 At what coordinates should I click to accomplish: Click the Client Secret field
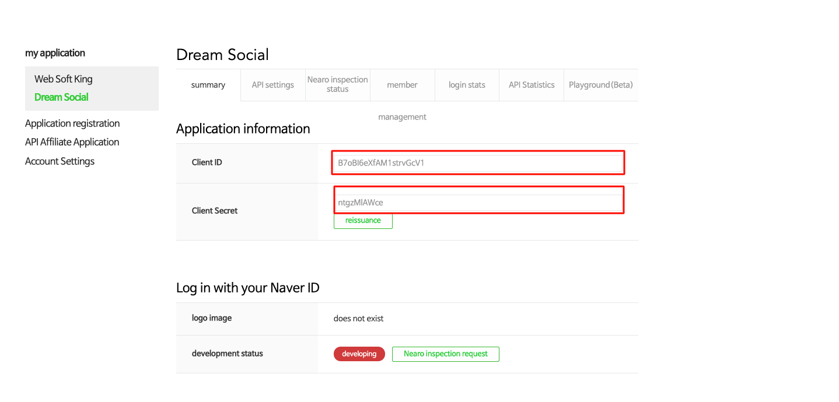478,203
